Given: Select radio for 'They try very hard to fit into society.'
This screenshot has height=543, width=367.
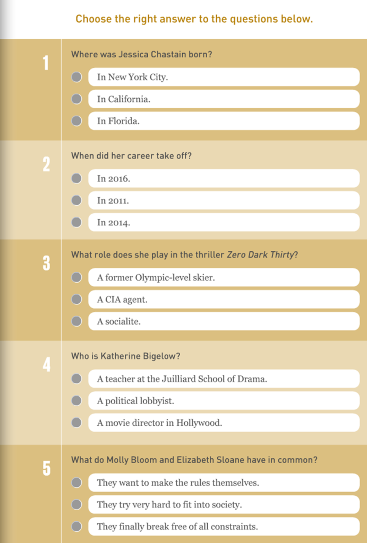Looking at the screenshot, I should click(77, 505).
